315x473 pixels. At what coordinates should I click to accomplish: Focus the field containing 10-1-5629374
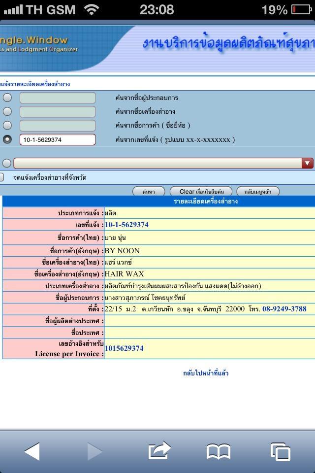58,139
